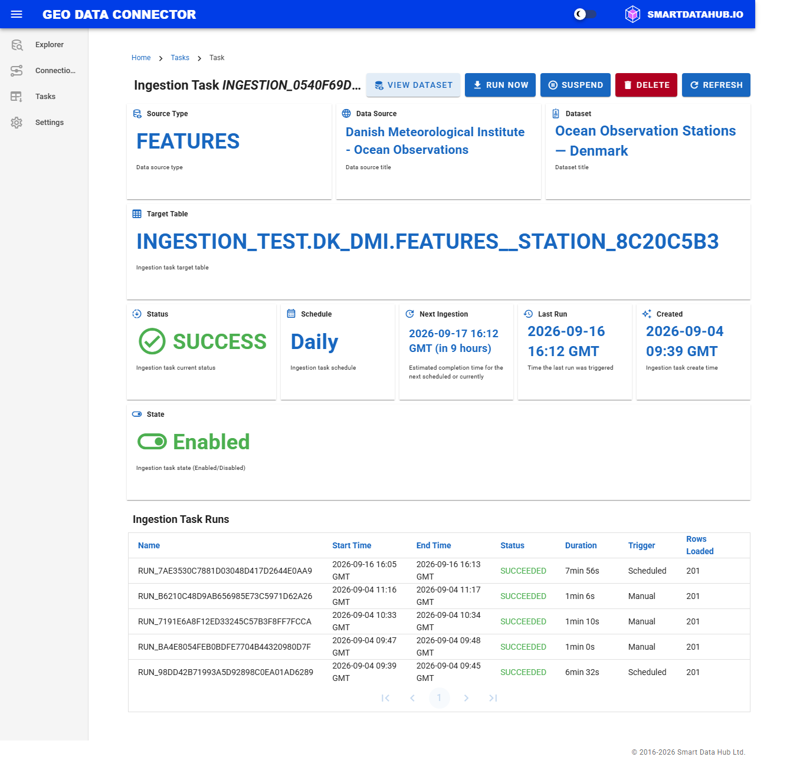Go to Tasks in the sidebar
The height and width of the screenshot is (780, 790).
(44, 97)
